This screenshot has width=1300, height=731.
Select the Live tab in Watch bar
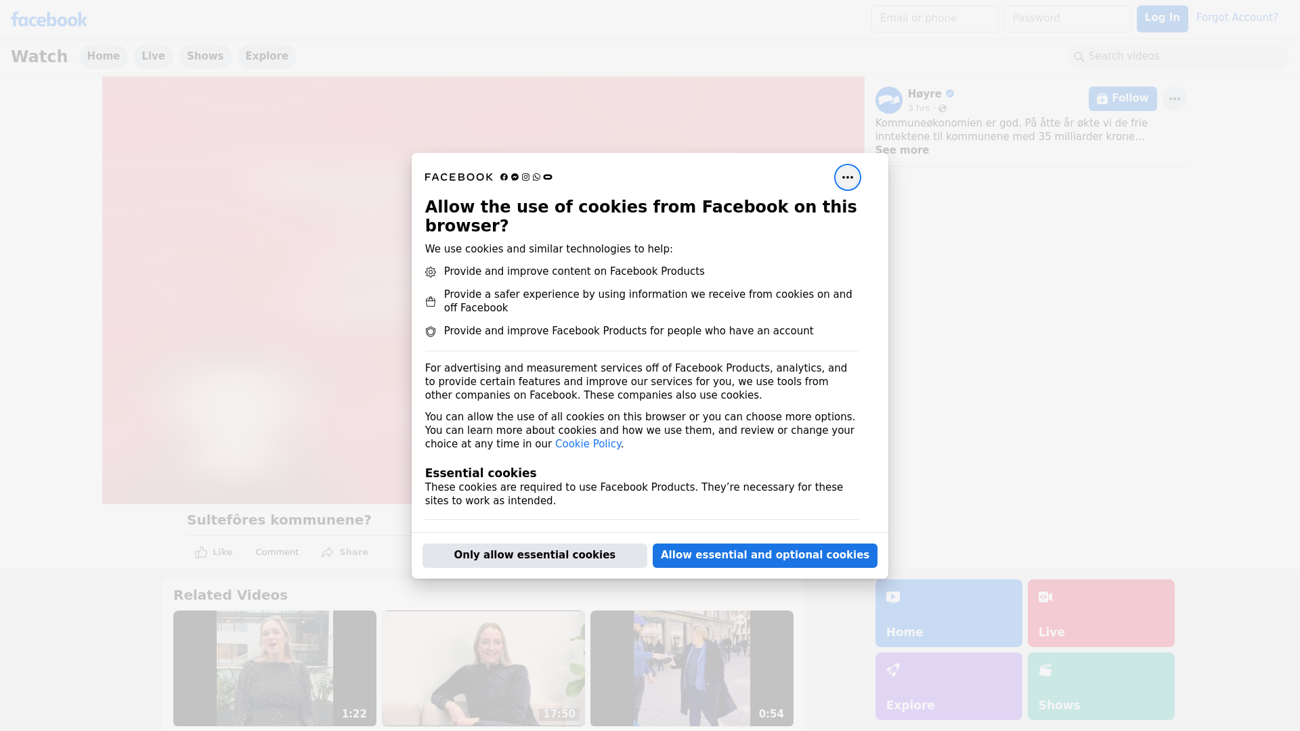pyautogui.click(x=153, y=57)
